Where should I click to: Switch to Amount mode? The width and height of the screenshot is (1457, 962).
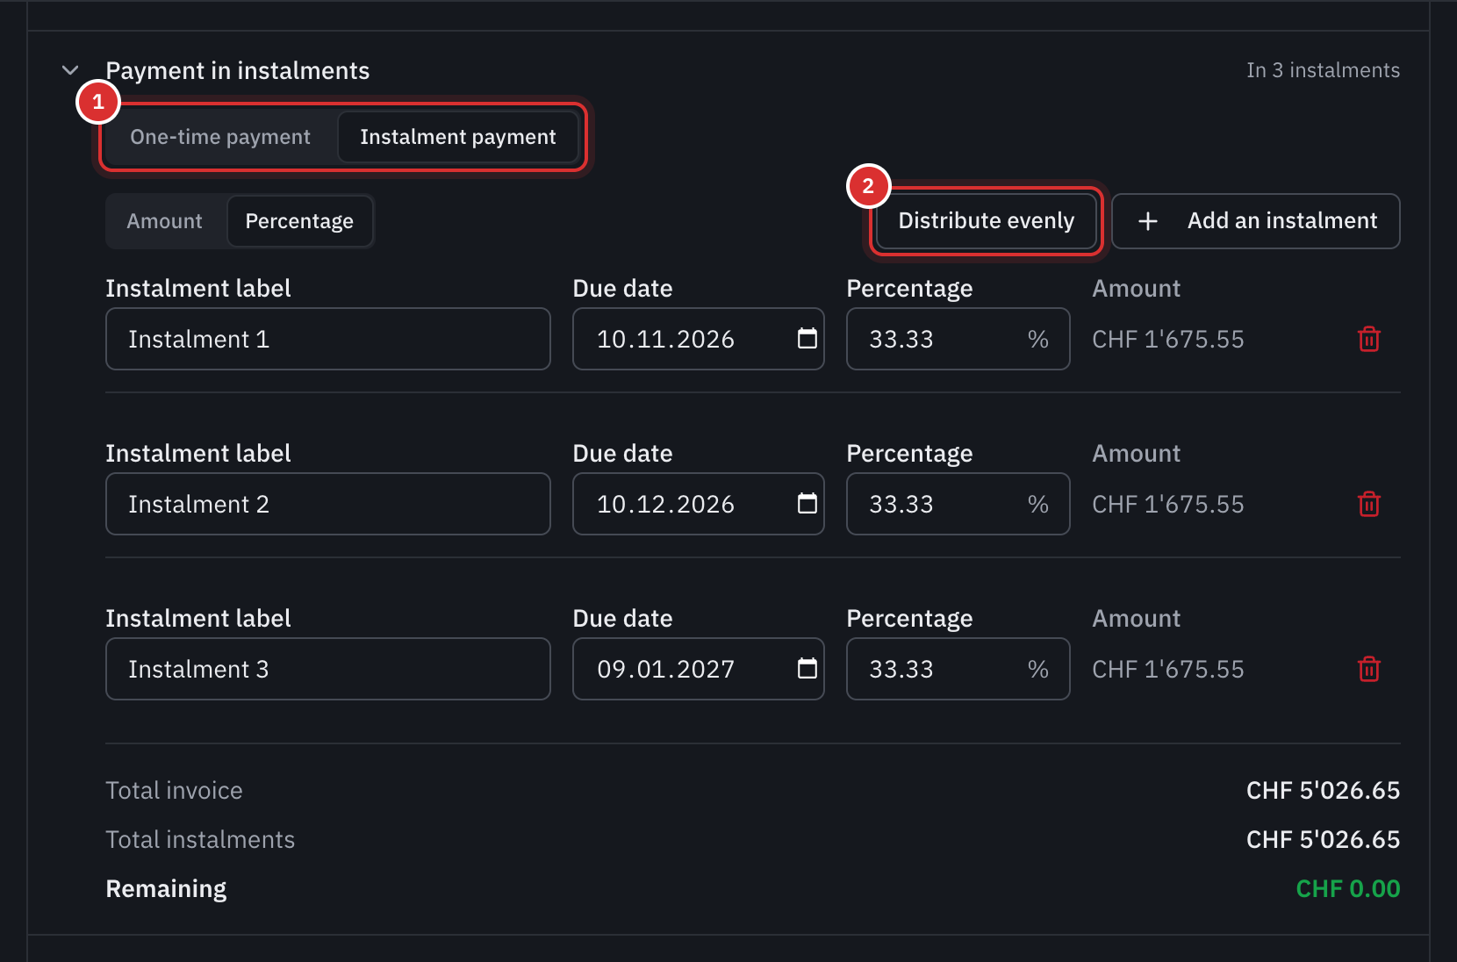click(165, 221)
